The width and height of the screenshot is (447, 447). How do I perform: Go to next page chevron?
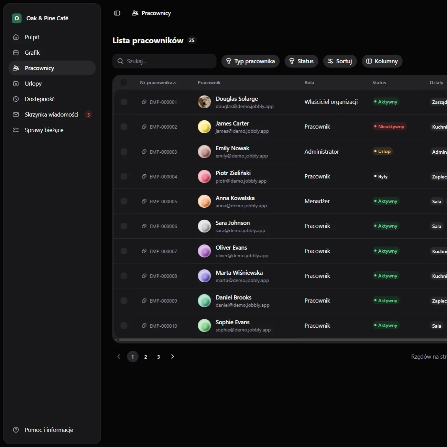tap(173, 357)
